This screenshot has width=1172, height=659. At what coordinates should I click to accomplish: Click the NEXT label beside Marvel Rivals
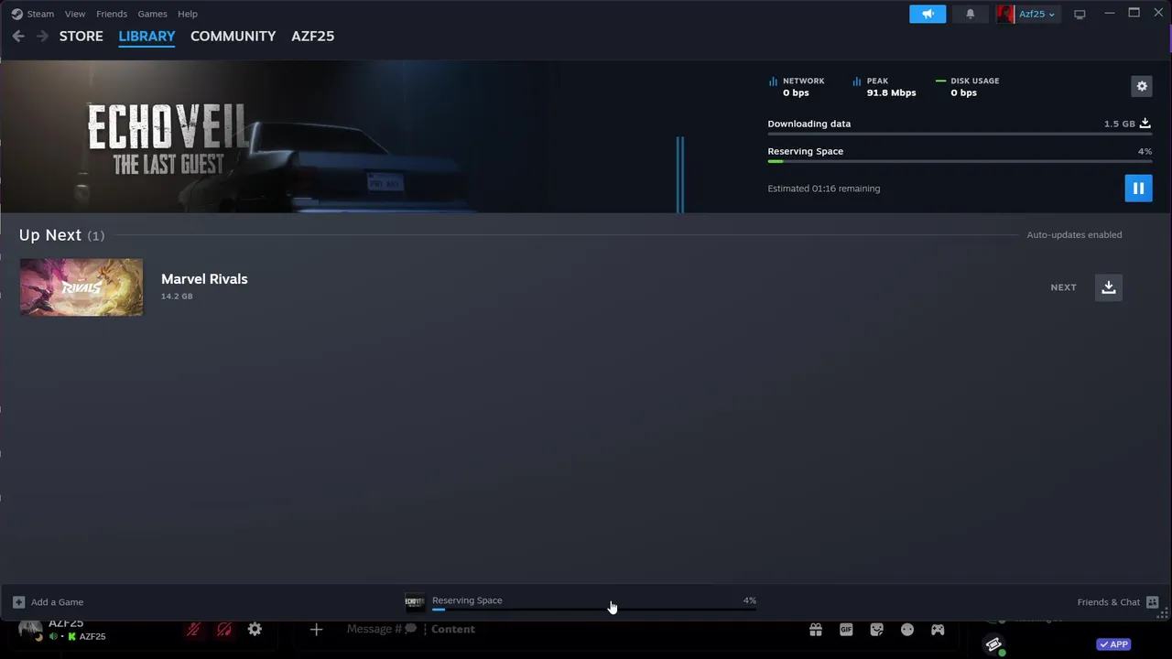pos(1063,287)
